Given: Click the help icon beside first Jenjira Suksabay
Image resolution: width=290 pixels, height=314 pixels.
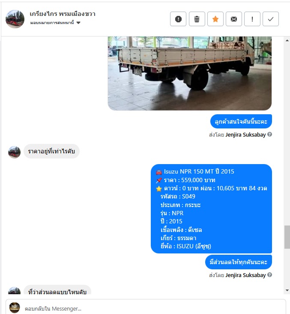Looking at the screenshot, I should pos(269,134).
